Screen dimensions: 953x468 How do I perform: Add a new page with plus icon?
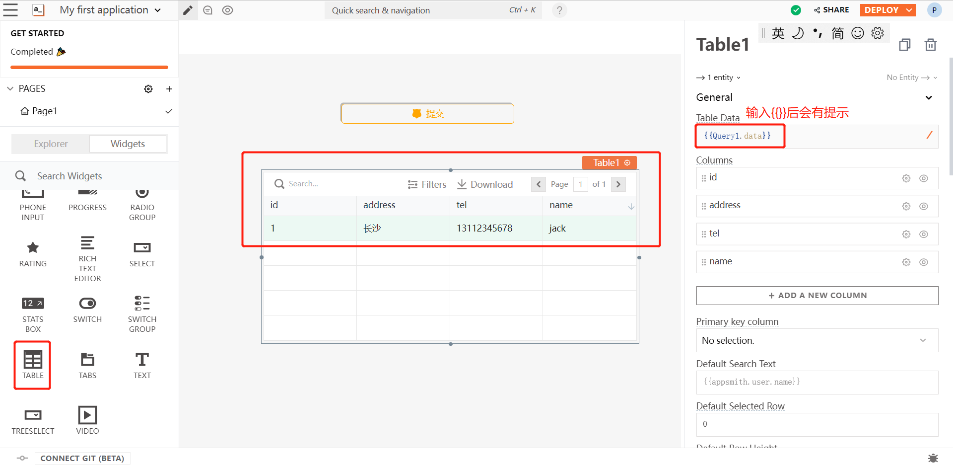click(x=169, y=89)
